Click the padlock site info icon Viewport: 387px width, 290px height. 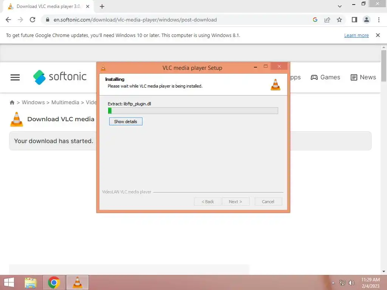(48, 20)
